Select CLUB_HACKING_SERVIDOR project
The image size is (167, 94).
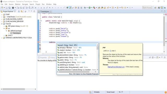click(x=15, y=21)
